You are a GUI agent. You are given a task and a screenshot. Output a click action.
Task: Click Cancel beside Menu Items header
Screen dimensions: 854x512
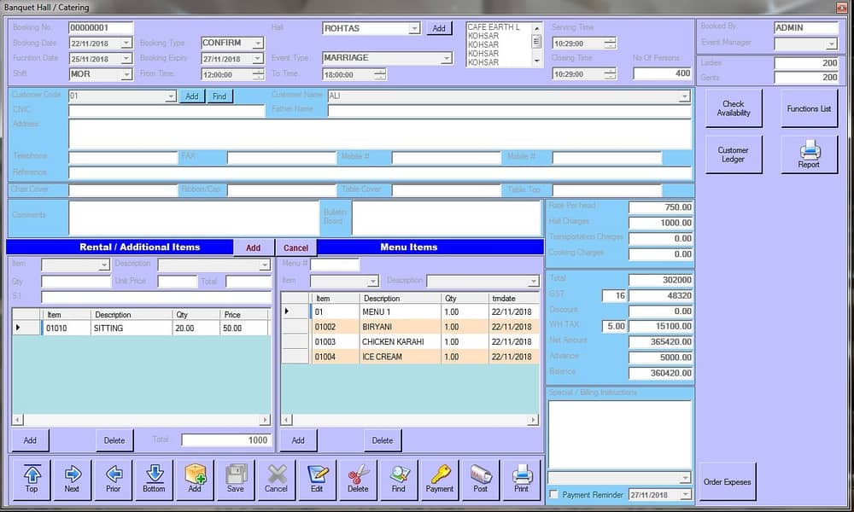[295, 247]
